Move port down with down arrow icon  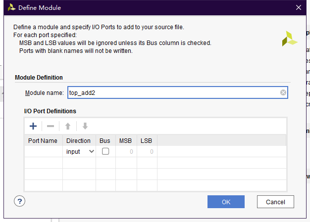85,126
